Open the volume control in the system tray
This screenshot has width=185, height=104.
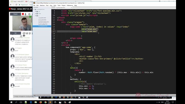coord(159,102)
